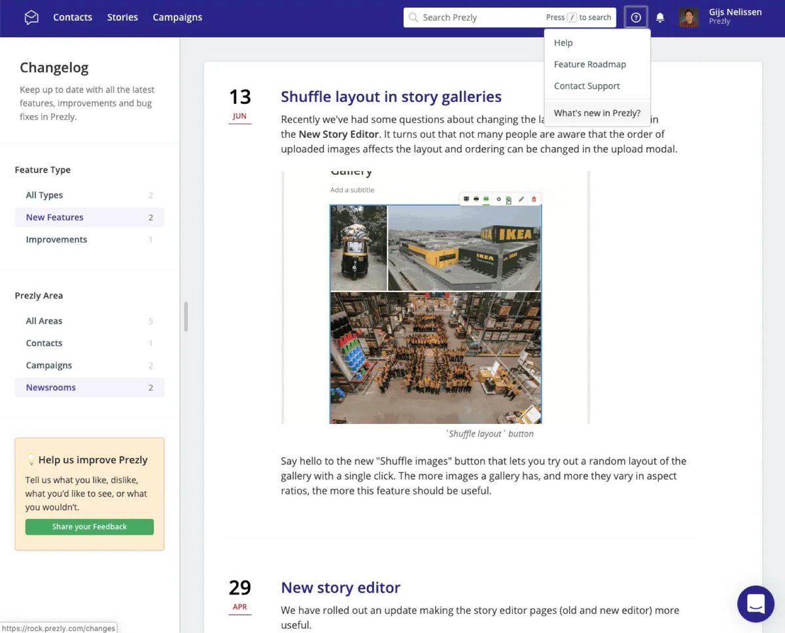Focus the Search Prezly field
785x633 pixels.
click(510, 18)
